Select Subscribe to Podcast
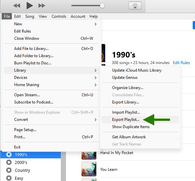The width and height of the screenshot is (195, 181). [52, 102]
